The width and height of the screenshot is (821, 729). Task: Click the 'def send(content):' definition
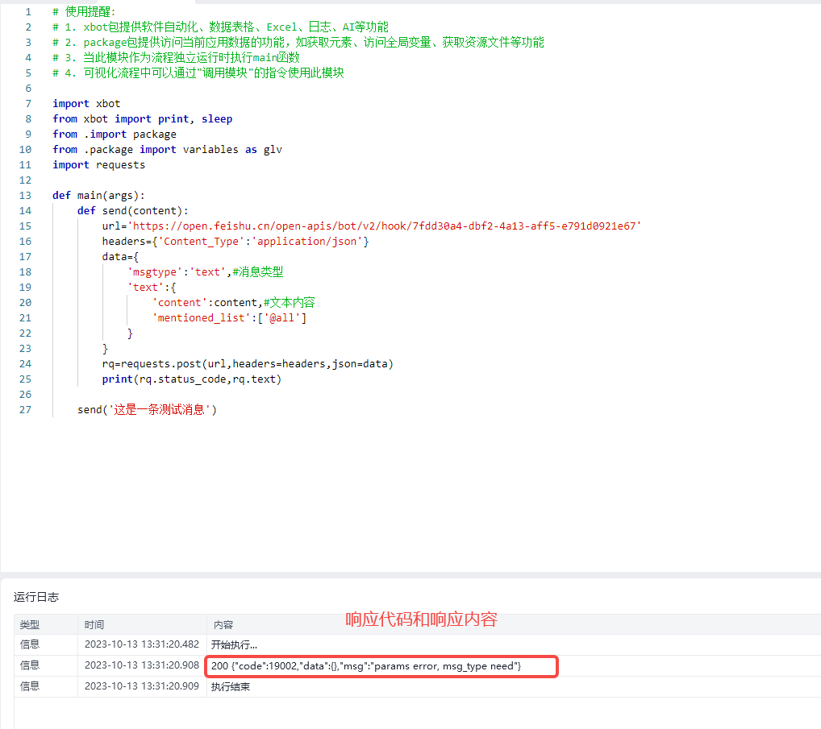click(132, 210)
